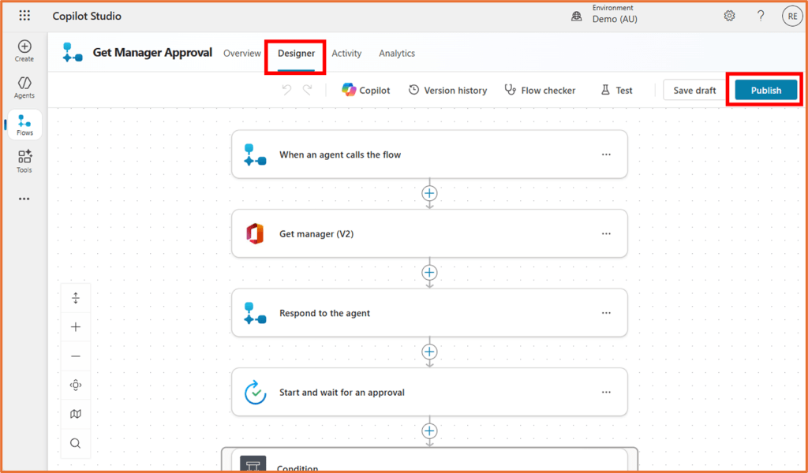Select the Flows icon in the sidebar

[x=24, y=124]
